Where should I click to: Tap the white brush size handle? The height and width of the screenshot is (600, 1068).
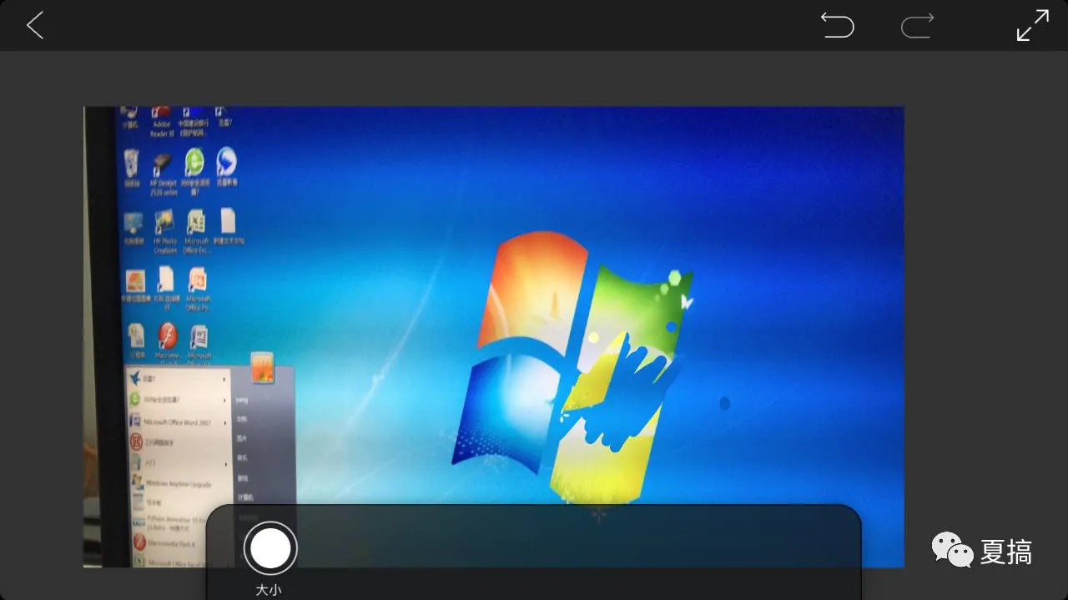pos(270,548)
